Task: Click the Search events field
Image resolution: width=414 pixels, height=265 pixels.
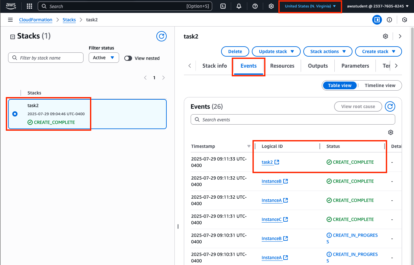Action: click(293, 119)
